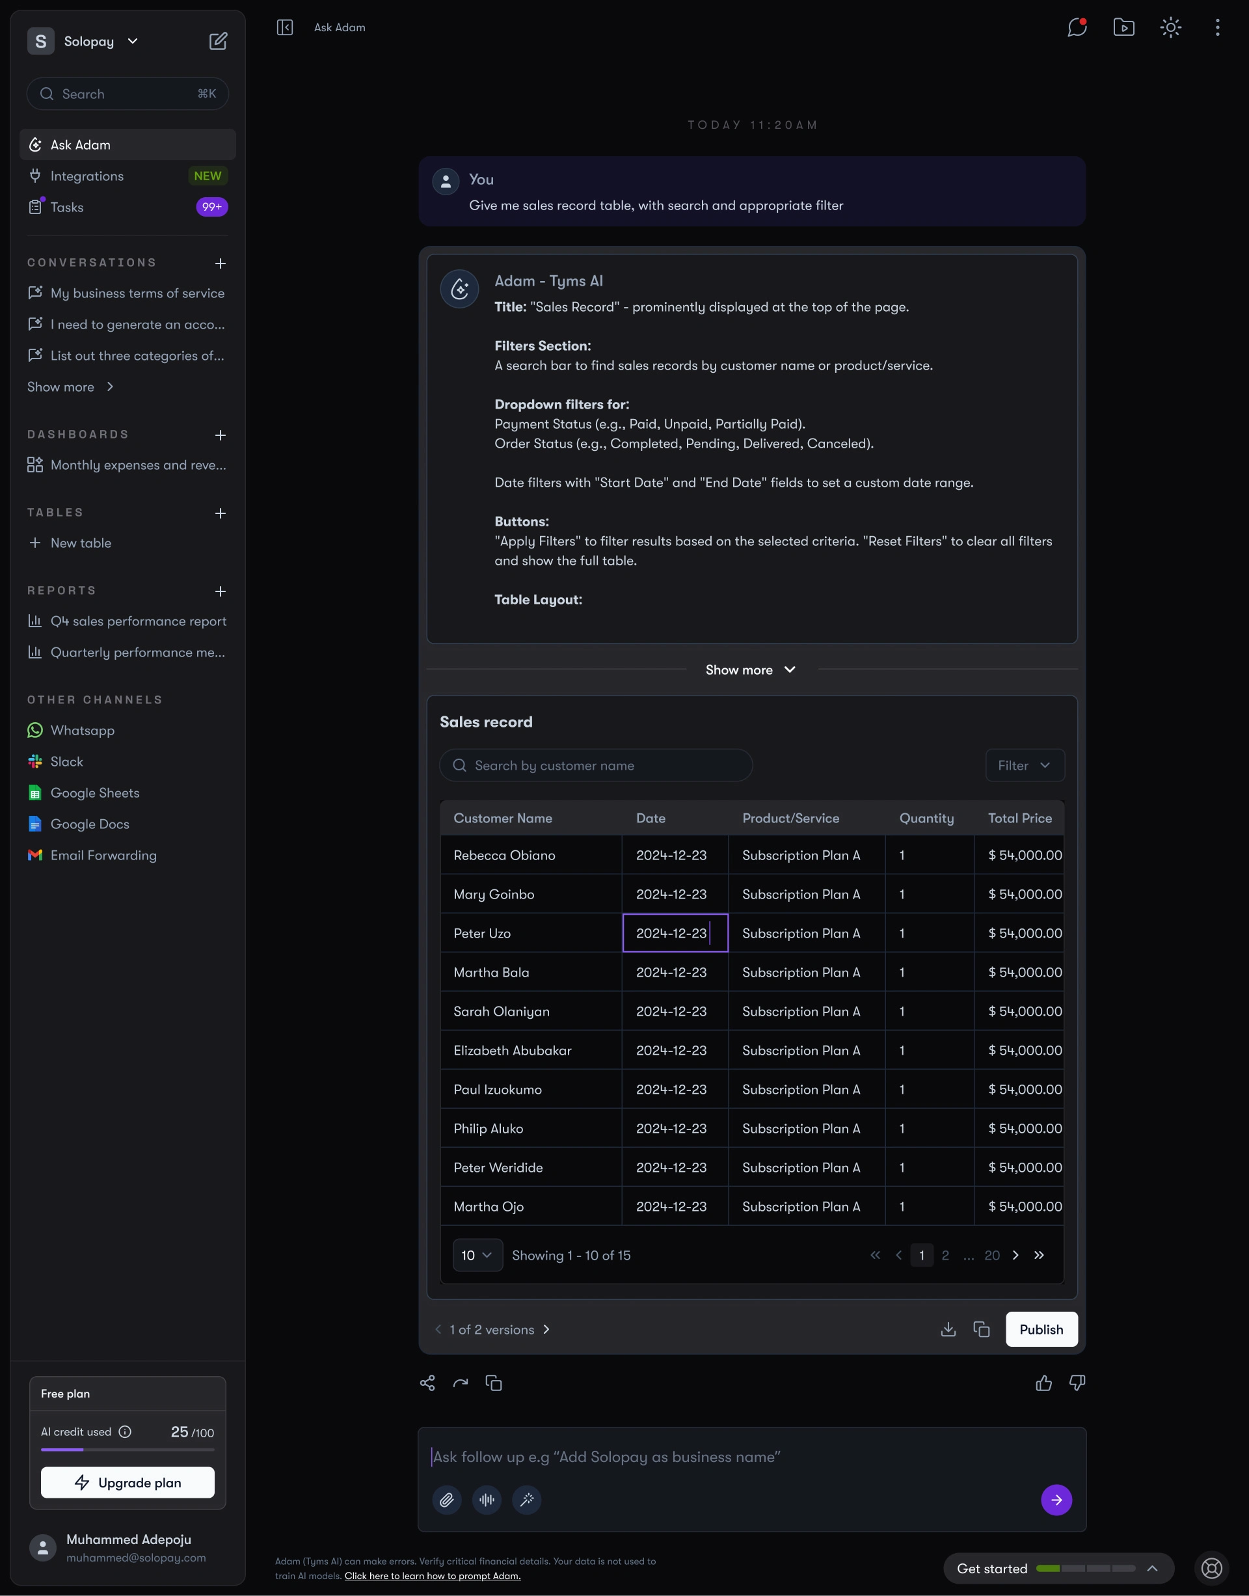Click the new chat compose icon

(x=218, y=41)
